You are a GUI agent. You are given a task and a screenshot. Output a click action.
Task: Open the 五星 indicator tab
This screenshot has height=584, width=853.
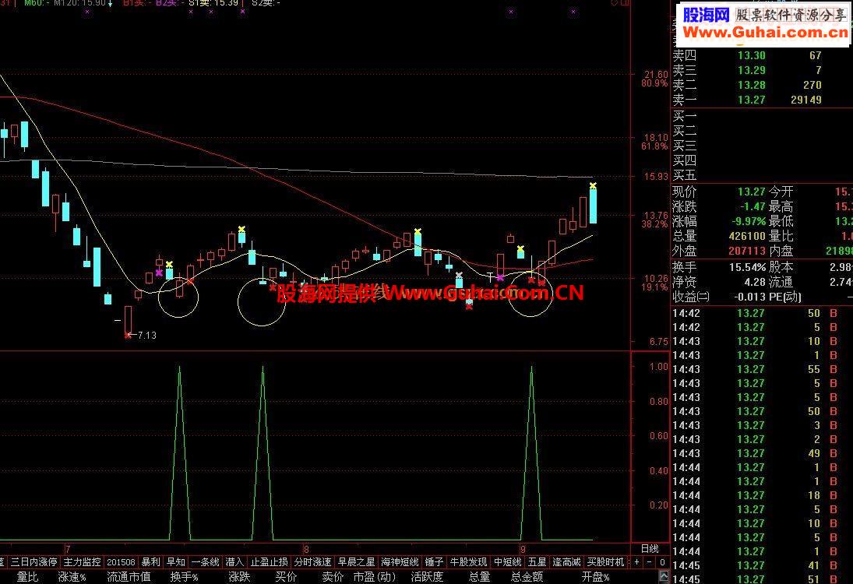[537, 561]
